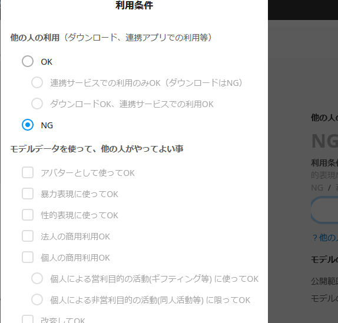Open the ？他の help link behind dialog
The height and width of the screenshot is (323, 338).
point(325,238)
